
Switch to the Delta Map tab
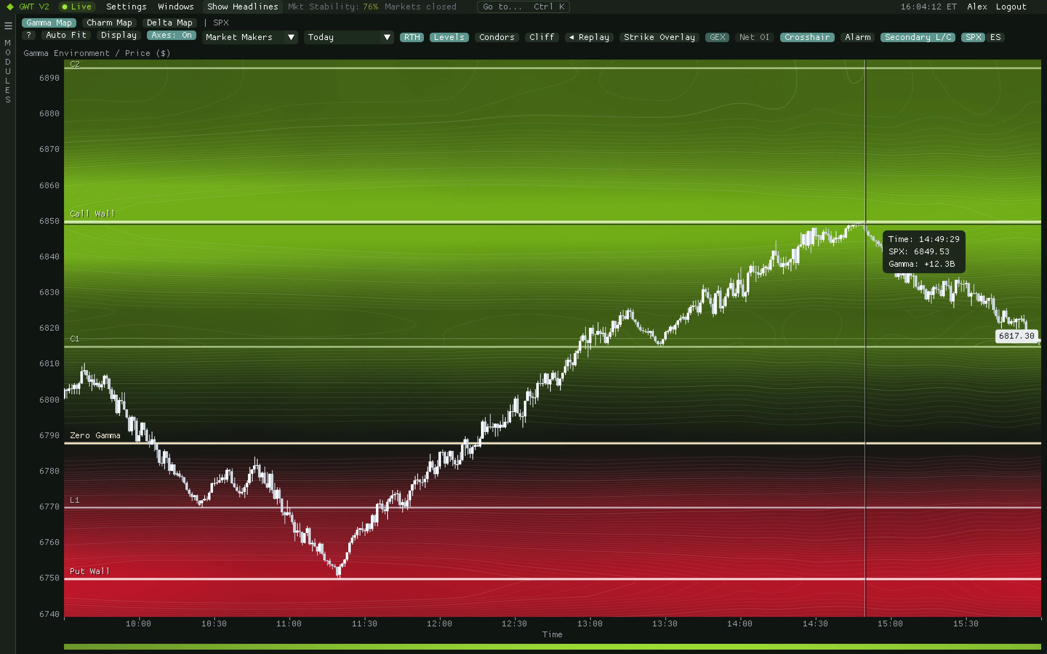(170, 23)
